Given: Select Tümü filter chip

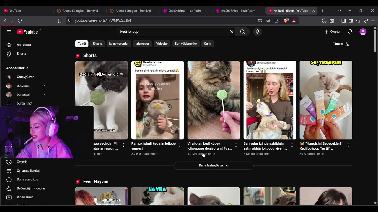Looking at the screenshot, I should (x=82, y=44).
